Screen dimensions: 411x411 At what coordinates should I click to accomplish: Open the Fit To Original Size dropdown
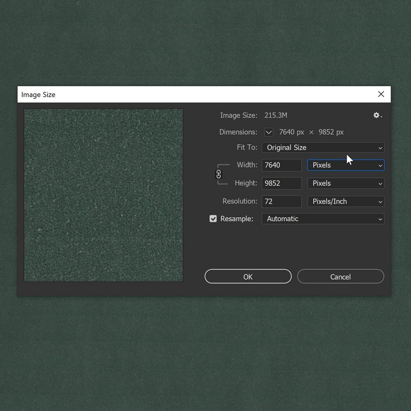pyautogui.click(x=322, y=148)
